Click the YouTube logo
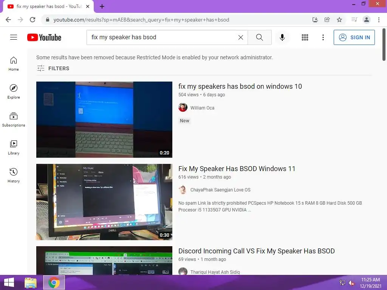The height and width of the screenshot is (290, 387). click(x=44, y=37)
